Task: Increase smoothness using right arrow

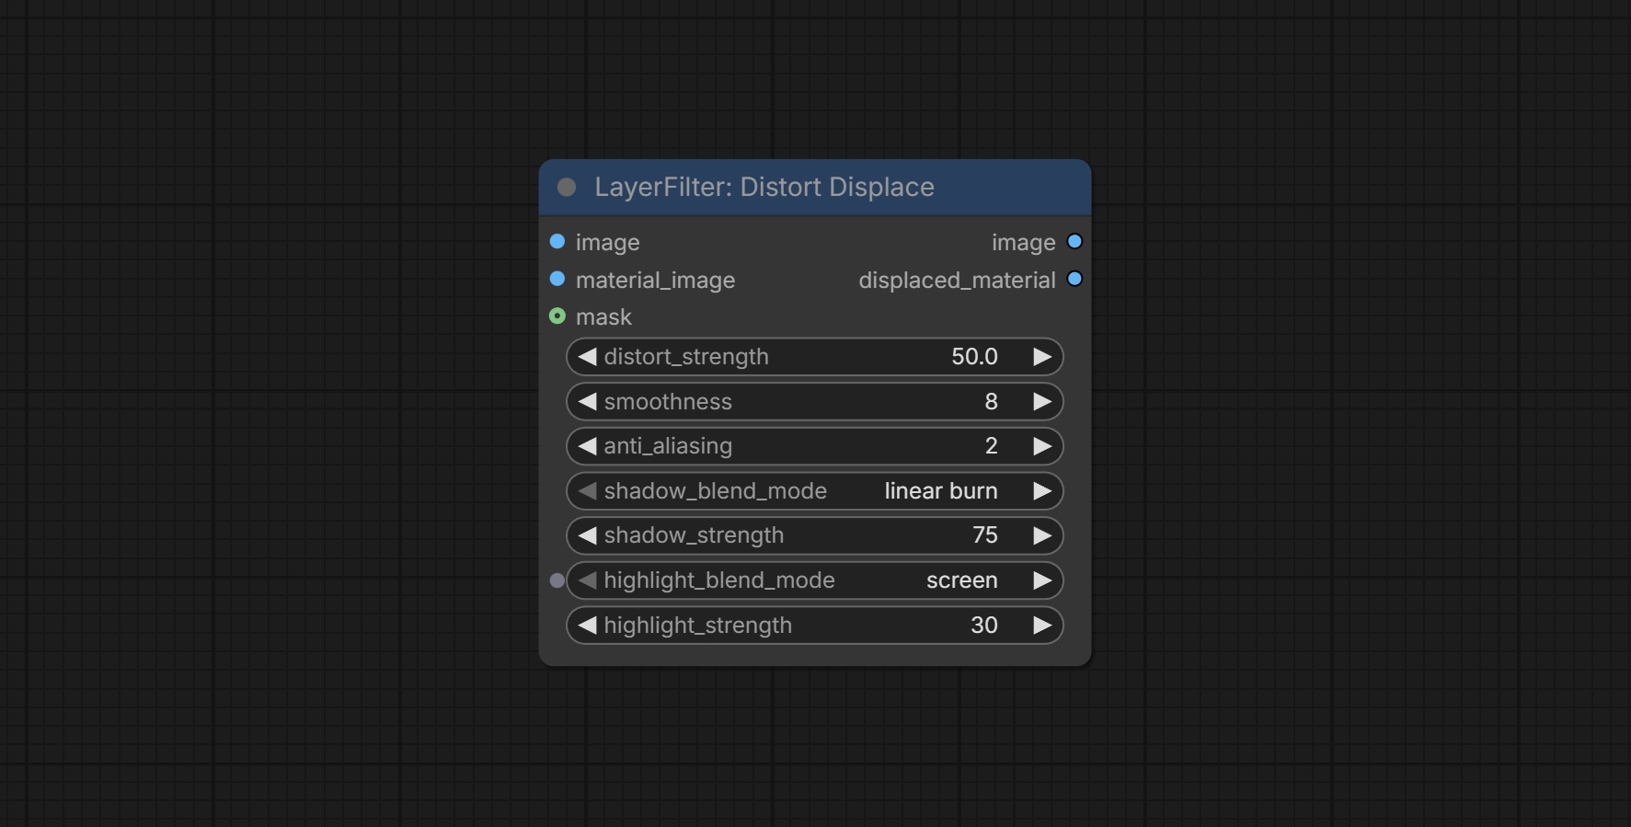Action: [1041, 402]
